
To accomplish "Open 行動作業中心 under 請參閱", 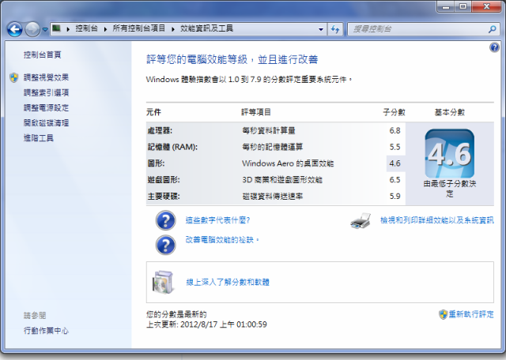I will pos(46,330).
